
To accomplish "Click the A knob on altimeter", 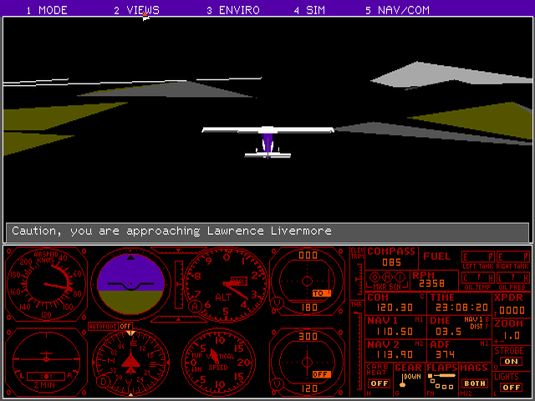I will point(195,307).
